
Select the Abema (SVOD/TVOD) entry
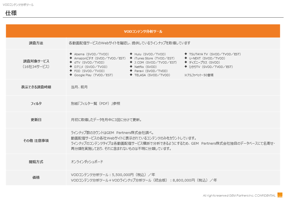tap(91, 54)
